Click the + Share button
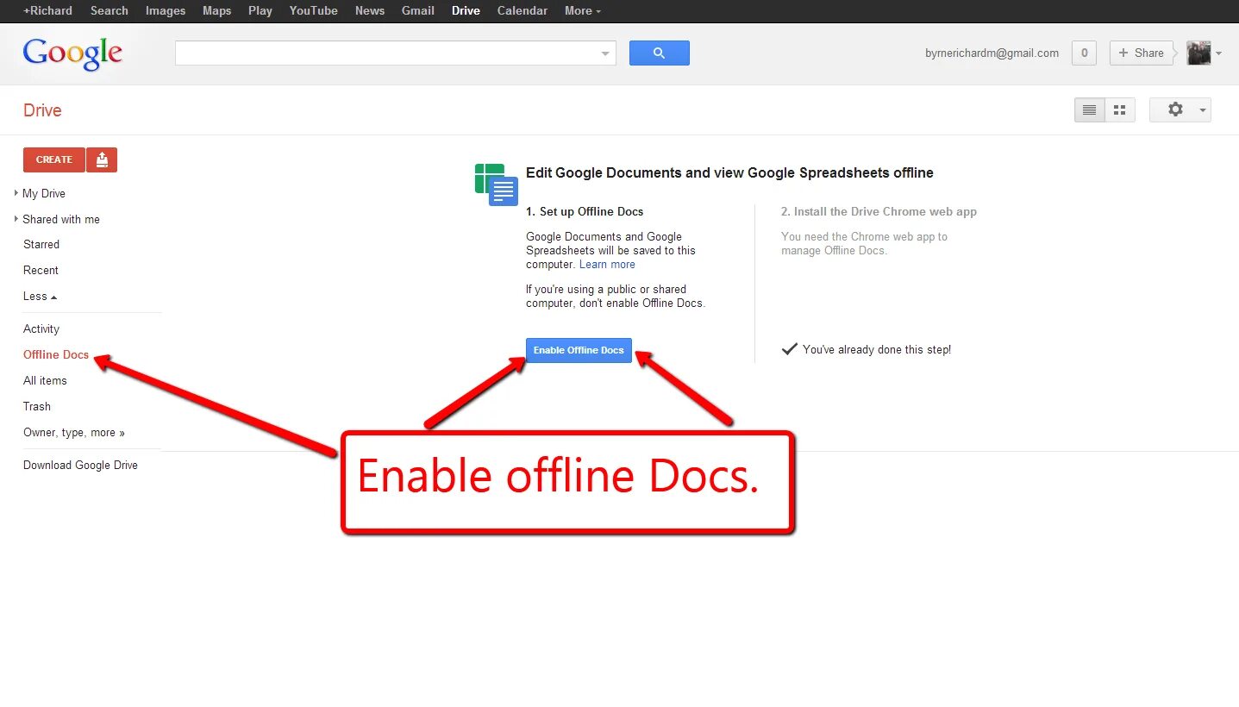 coord(1142,53)
